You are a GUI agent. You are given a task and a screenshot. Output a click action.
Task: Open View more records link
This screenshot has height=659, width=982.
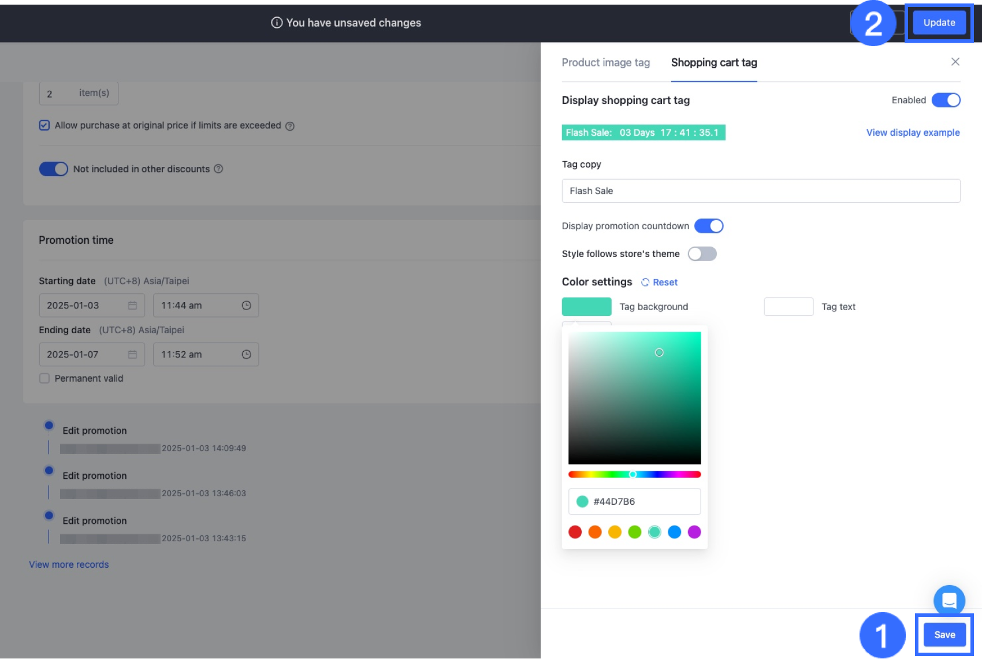69,565
